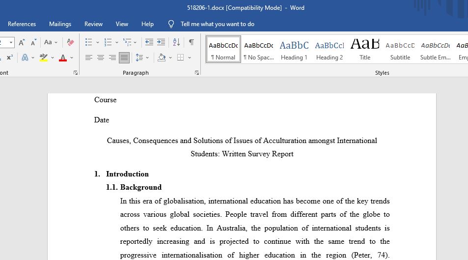This screenshot has width=468, height=260.
Task: Start a numbered list
Action: tap(108, 42)
